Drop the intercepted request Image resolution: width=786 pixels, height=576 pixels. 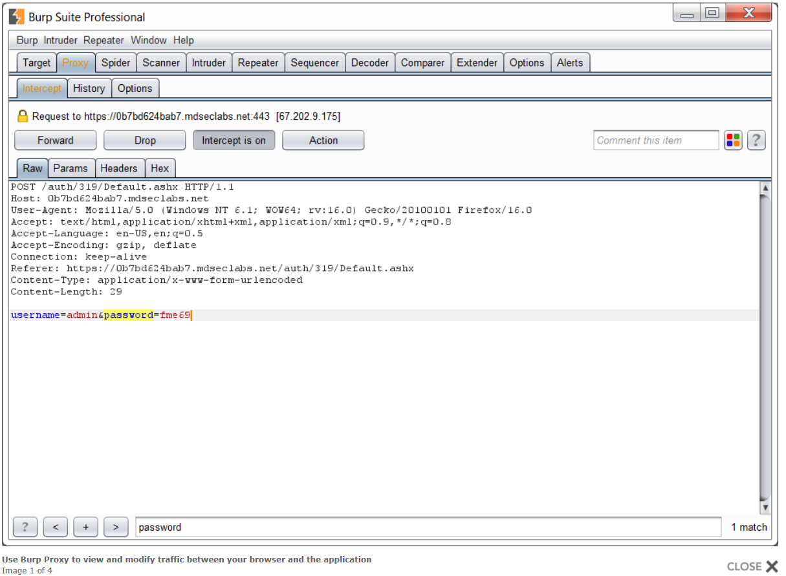145,140
